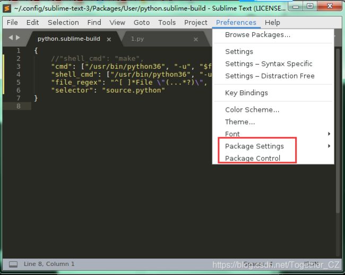Toggle the side panel switcher icon in status bar
Image resolution: width=345 pixels, height=275 pixels.
[13, 264]
